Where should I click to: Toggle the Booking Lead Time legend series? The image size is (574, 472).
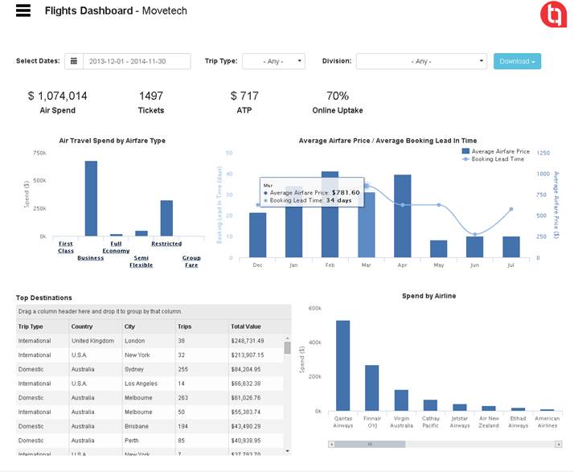click(x=495, y=159)
